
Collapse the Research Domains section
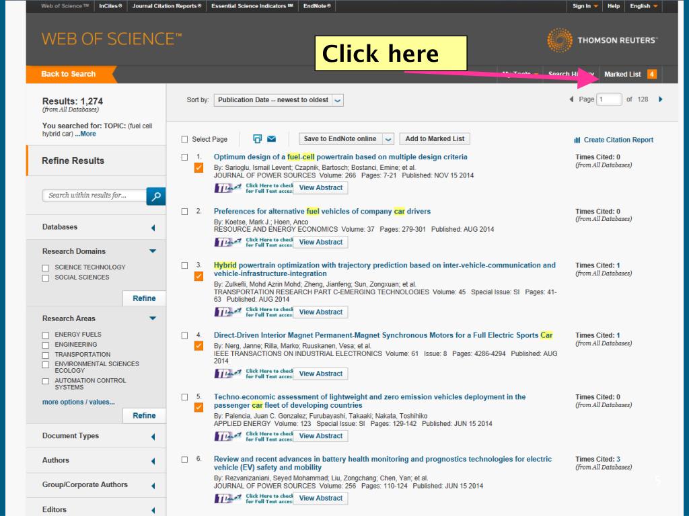153,251
